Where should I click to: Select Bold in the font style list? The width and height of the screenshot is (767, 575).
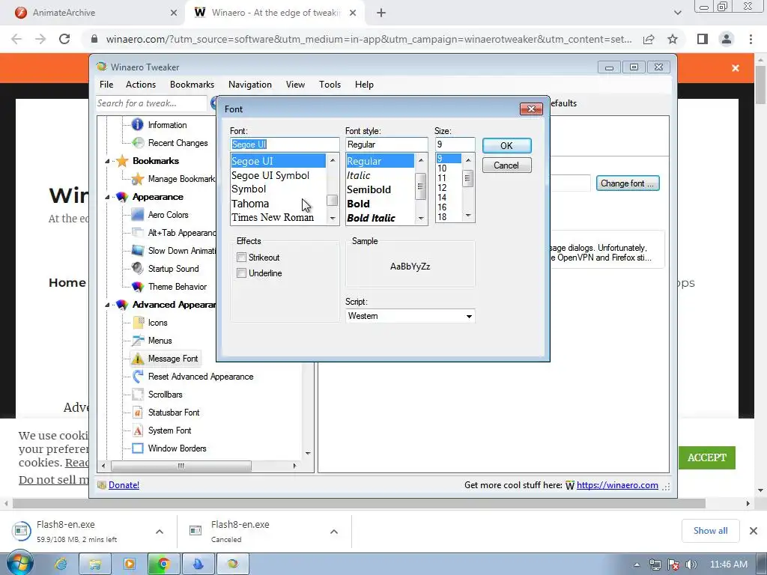pyautogui.click(x=358, y=204)
